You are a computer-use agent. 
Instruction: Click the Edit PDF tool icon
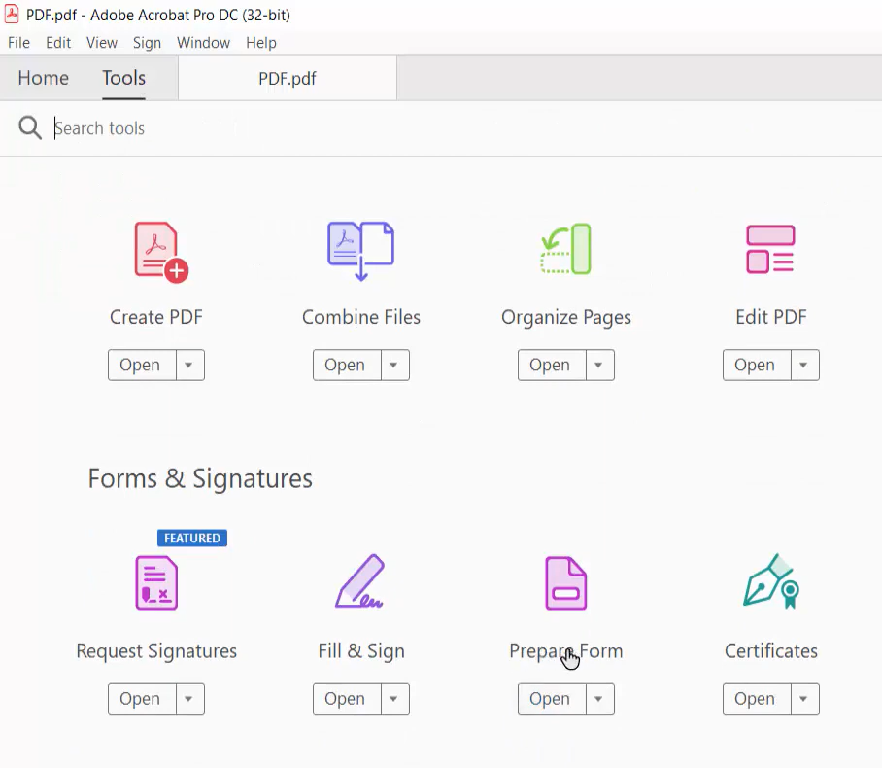tap(770, 249)
